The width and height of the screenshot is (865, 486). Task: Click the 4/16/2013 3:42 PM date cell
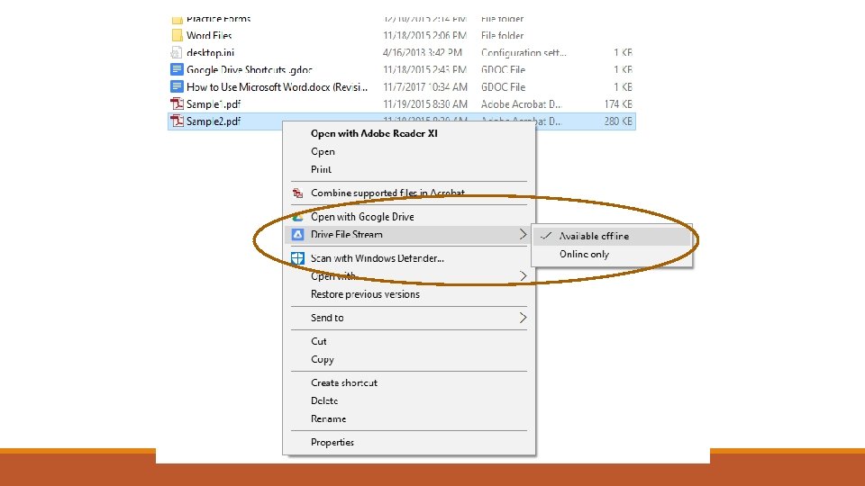pos(423,52)
